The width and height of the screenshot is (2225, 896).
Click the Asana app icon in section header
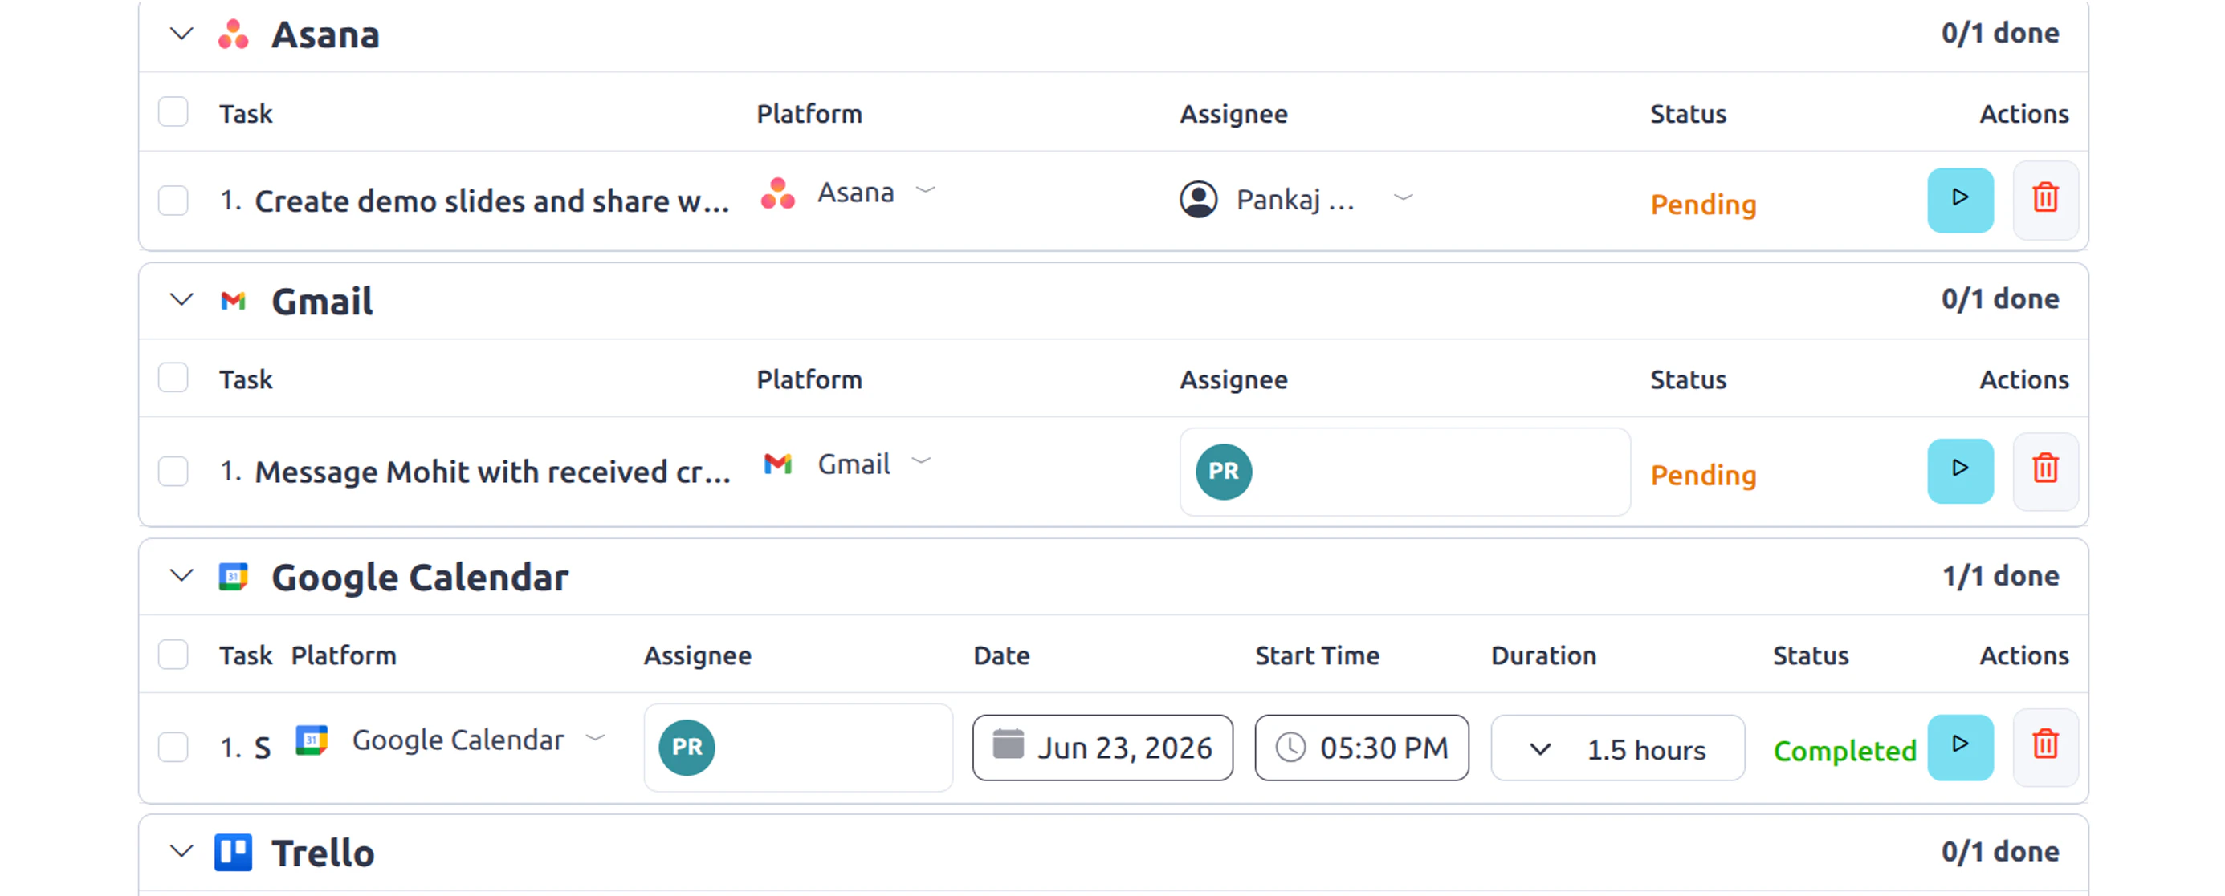(234, 34)
